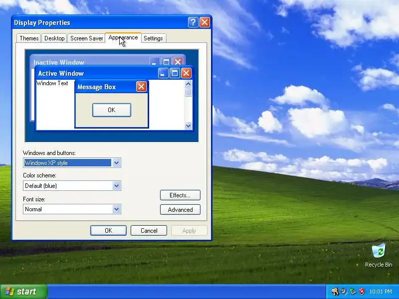
Task: Click the Message Box preview title
Action: (x=97, y=87)
